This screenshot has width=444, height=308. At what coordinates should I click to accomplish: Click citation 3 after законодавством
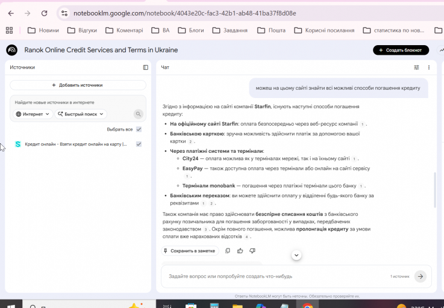(205, 229)
